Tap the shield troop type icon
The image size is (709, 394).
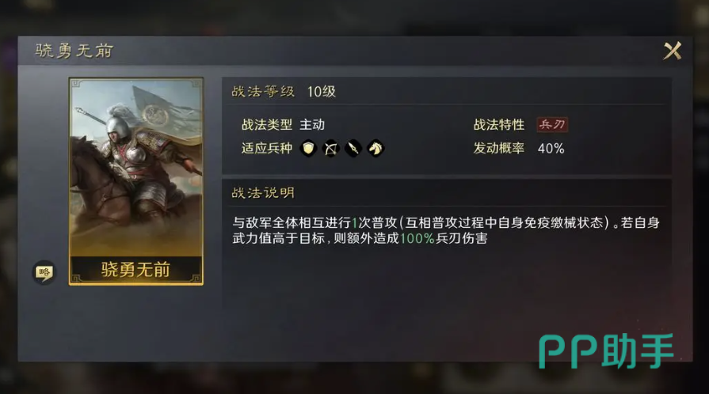coord(308,148)
